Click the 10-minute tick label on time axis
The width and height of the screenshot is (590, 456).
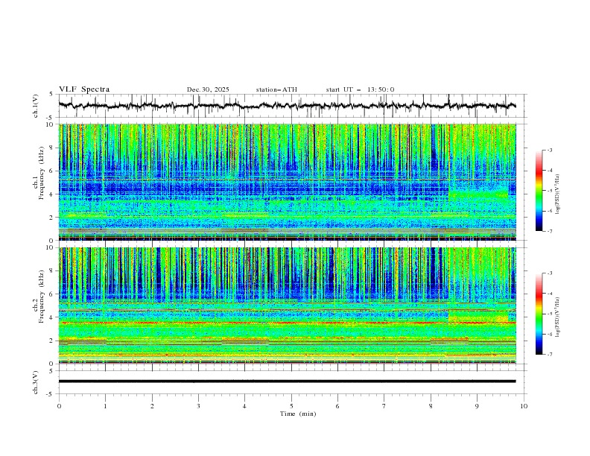pos(524,406)
